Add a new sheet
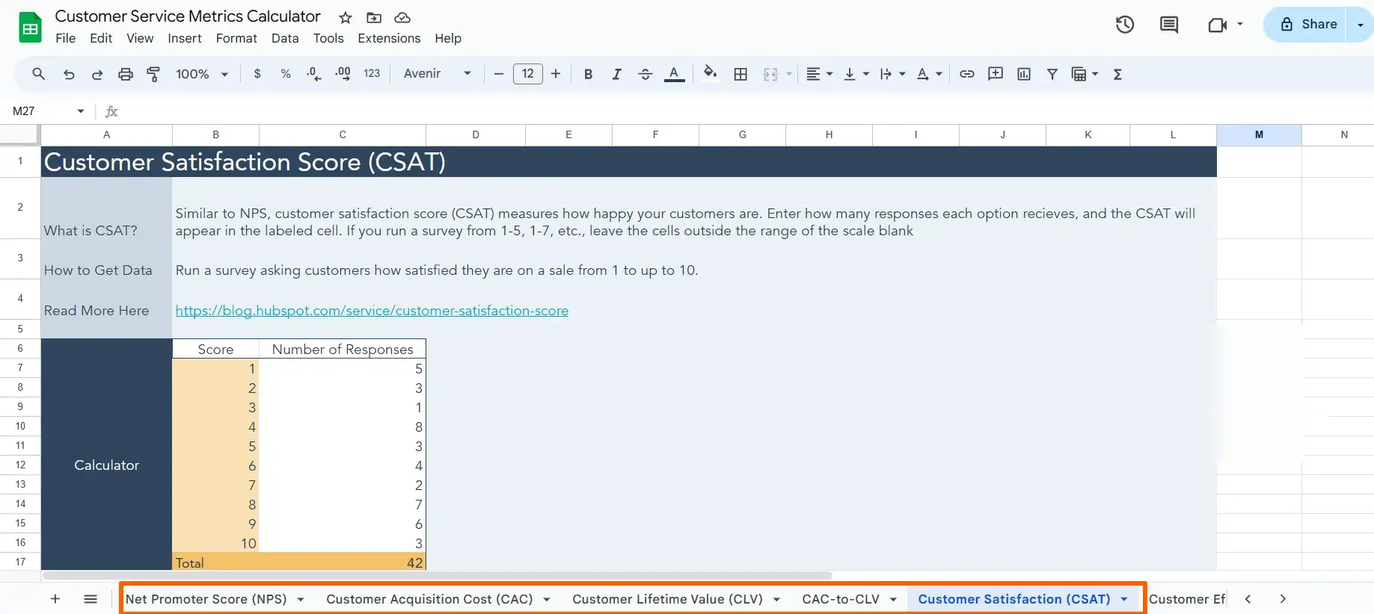1374x614 pixels. click(x=55, y=599)
